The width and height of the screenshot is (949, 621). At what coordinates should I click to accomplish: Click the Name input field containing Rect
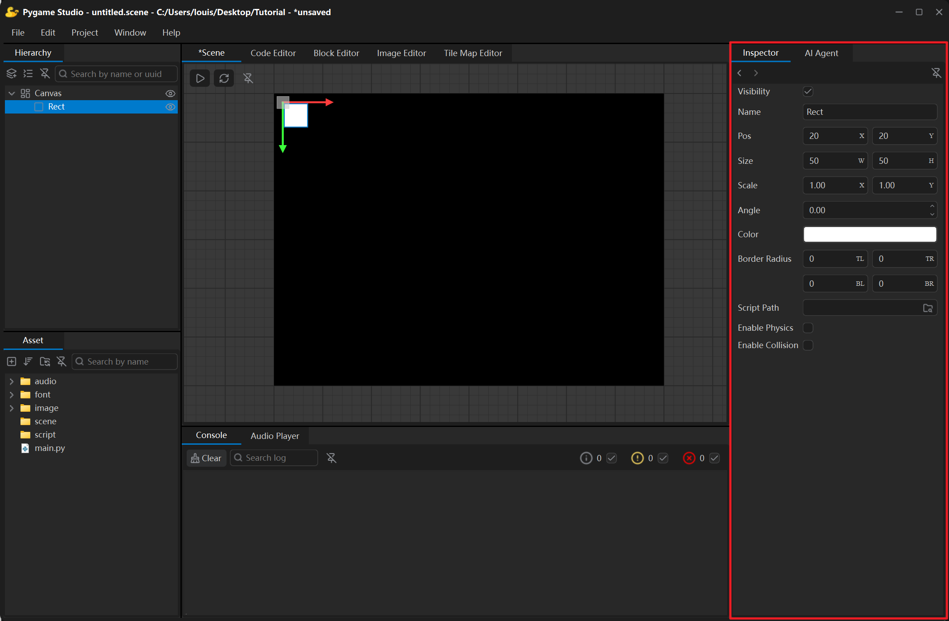pyautogui.click(x=870, y=112)
